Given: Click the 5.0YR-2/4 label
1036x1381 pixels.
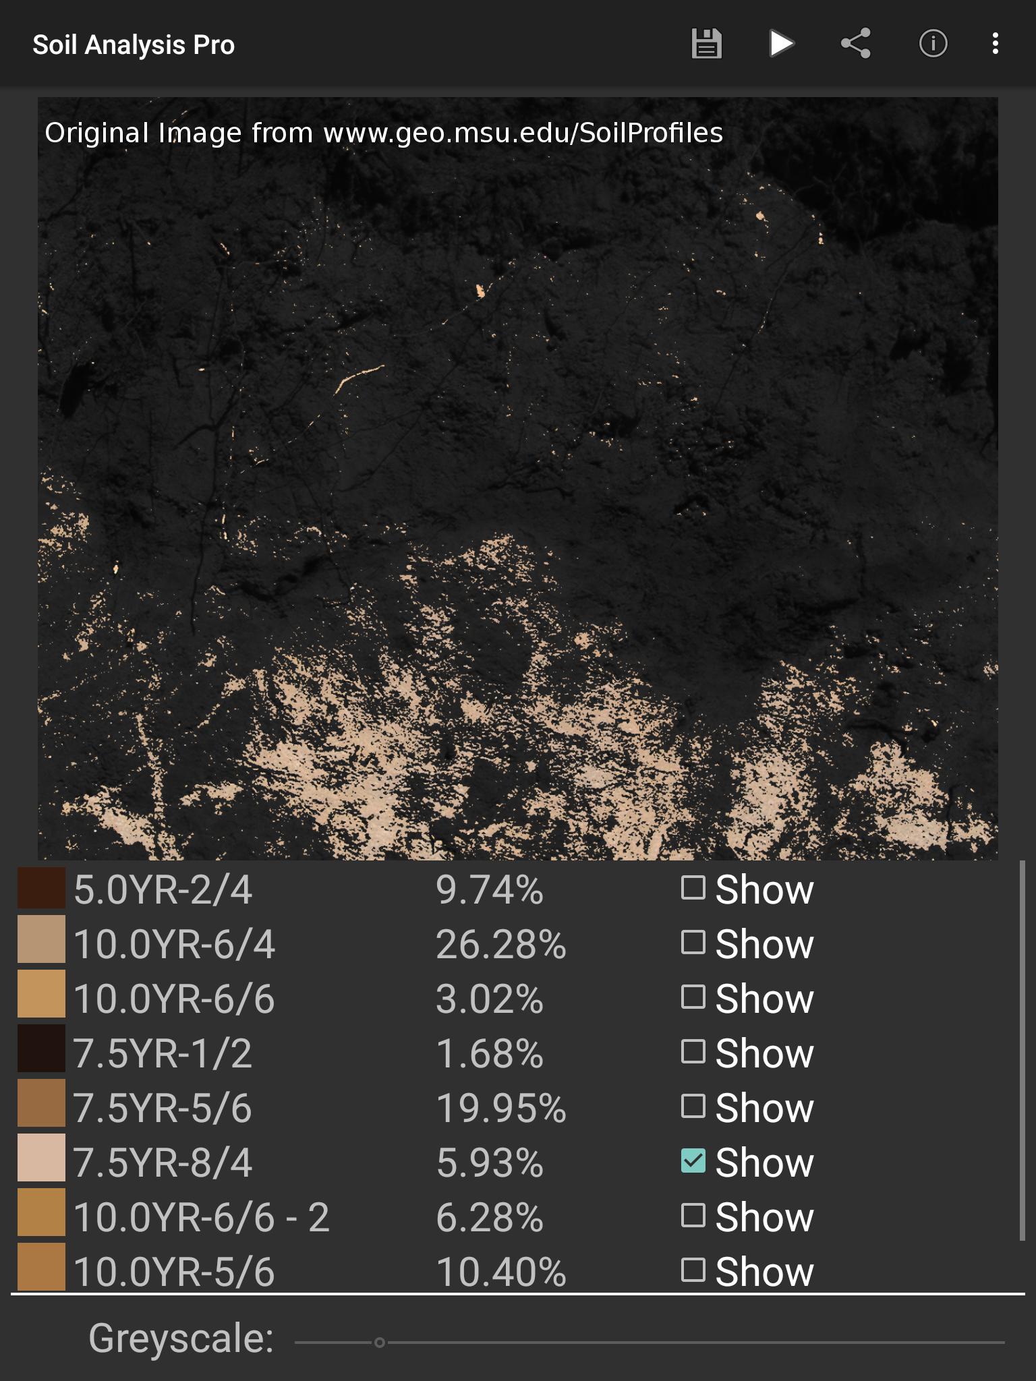Looking at the screenshot, I should point(163,889).
